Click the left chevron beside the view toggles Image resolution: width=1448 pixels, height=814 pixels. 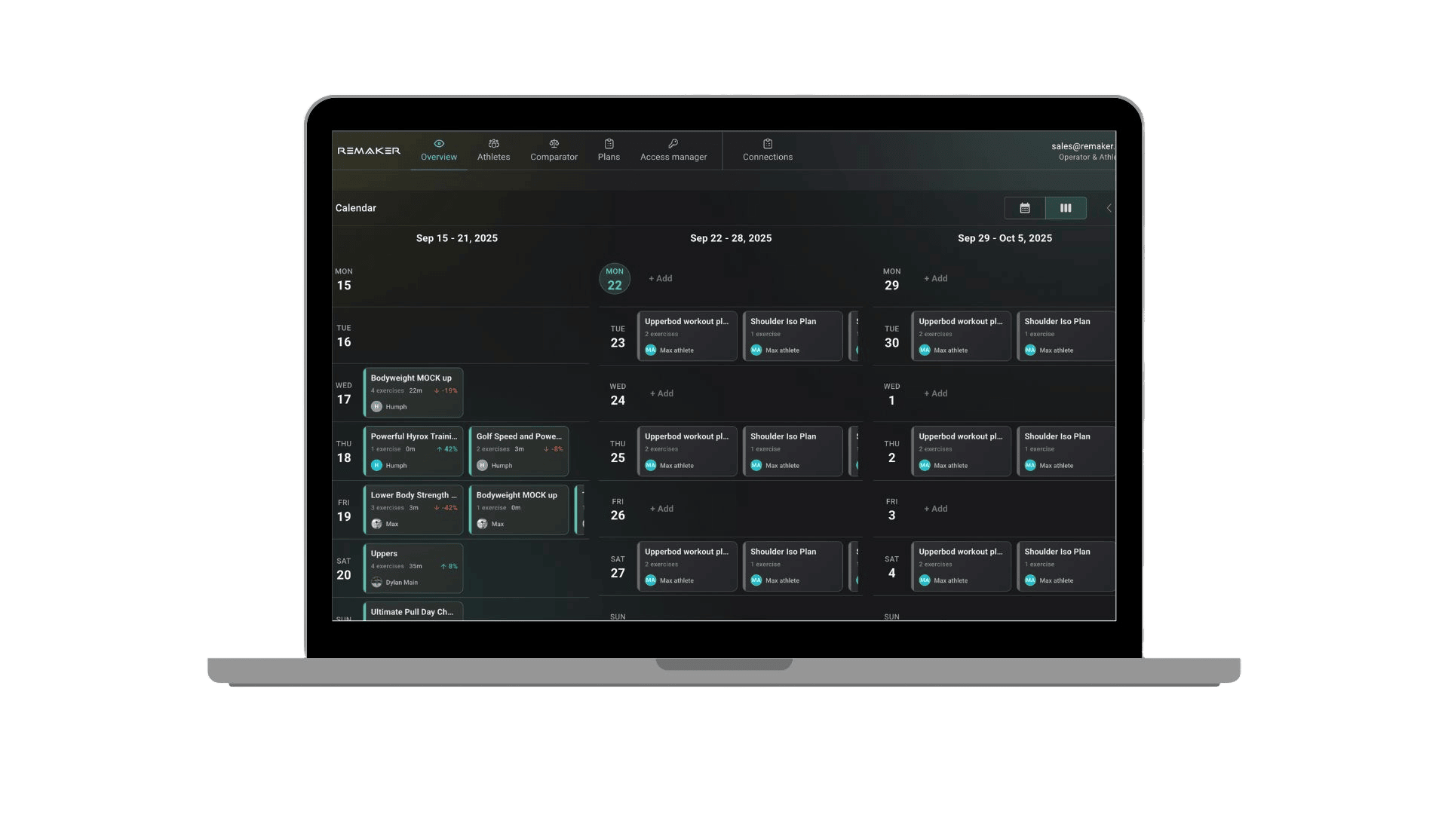tap(1109, 208)
